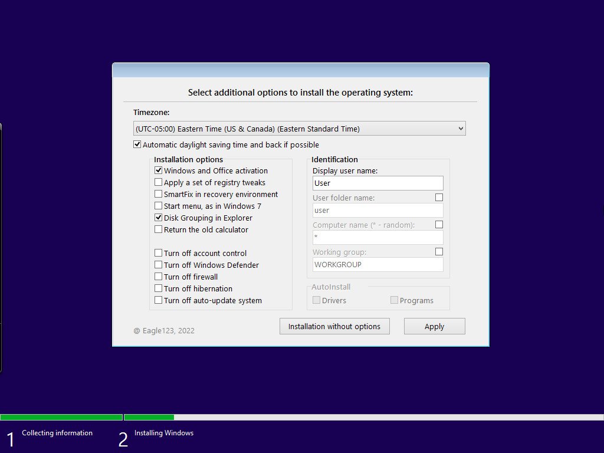
Task: Check Return the old calculator option
Action: click(158, 229)
